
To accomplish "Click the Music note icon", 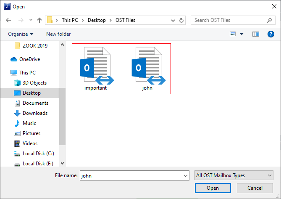I will (17, 123).
